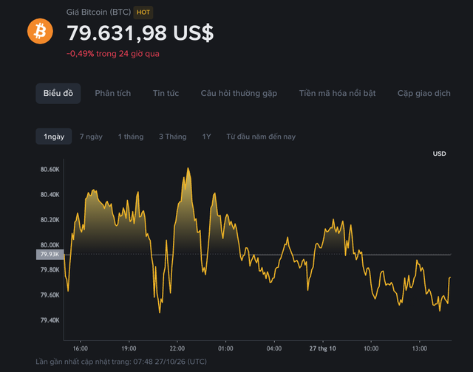This screenshot has width=473, height=372.
Task: Select the 1ngày time range
Action: click(x=54, y=137)
